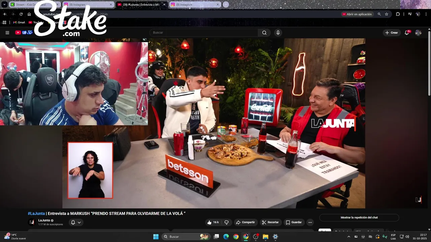Open Gmail bookmark
Viewport: 431px width, 242px height.
pos(19,22)
